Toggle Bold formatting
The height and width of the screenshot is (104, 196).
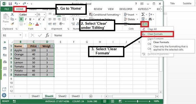(21, 19)
